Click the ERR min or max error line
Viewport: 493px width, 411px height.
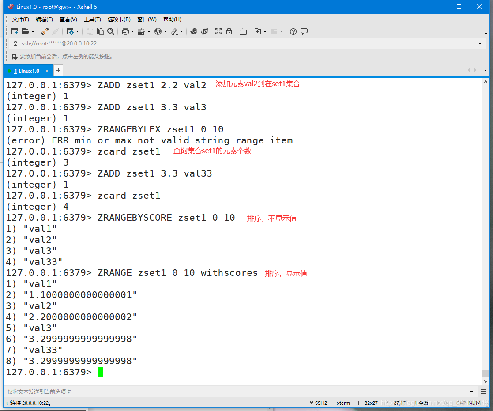click(150, 140)
